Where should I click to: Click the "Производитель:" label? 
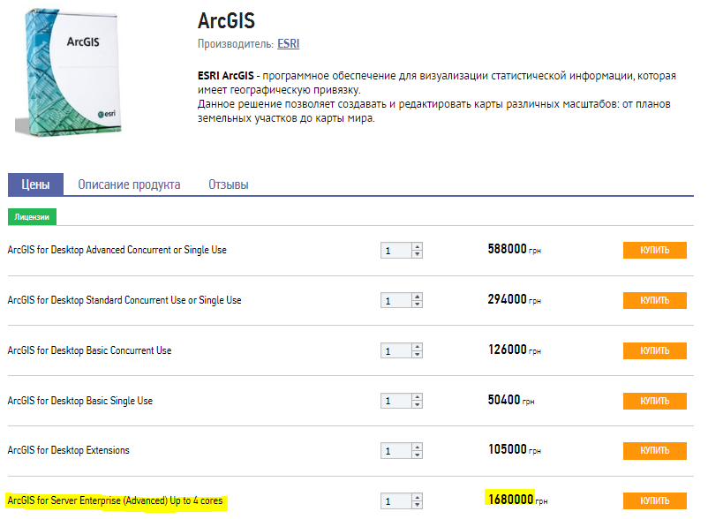pos(236,44)
